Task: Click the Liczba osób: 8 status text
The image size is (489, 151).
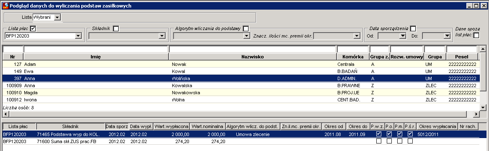Action: (18, 107)
